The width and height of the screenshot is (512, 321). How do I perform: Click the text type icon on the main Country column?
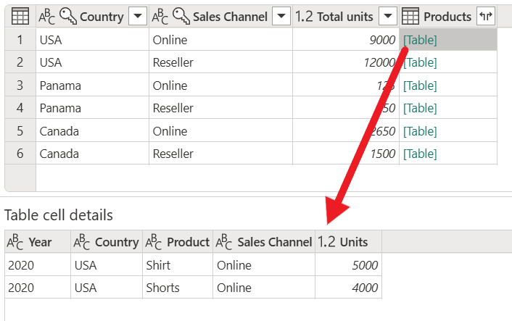click(46, 17)
